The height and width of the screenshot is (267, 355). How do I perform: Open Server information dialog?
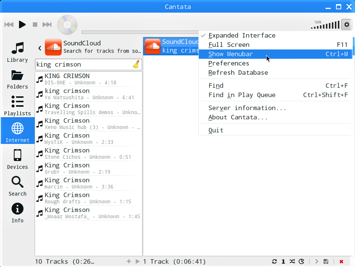tap(275, 108)
